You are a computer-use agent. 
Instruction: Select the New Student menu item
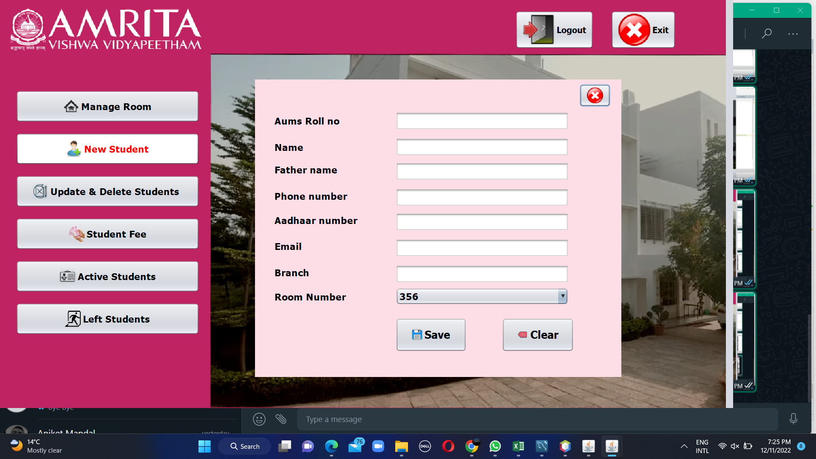[x=108, y=149]
